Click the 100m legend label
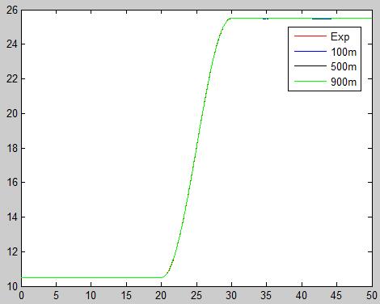 click(x=344, y=52)
